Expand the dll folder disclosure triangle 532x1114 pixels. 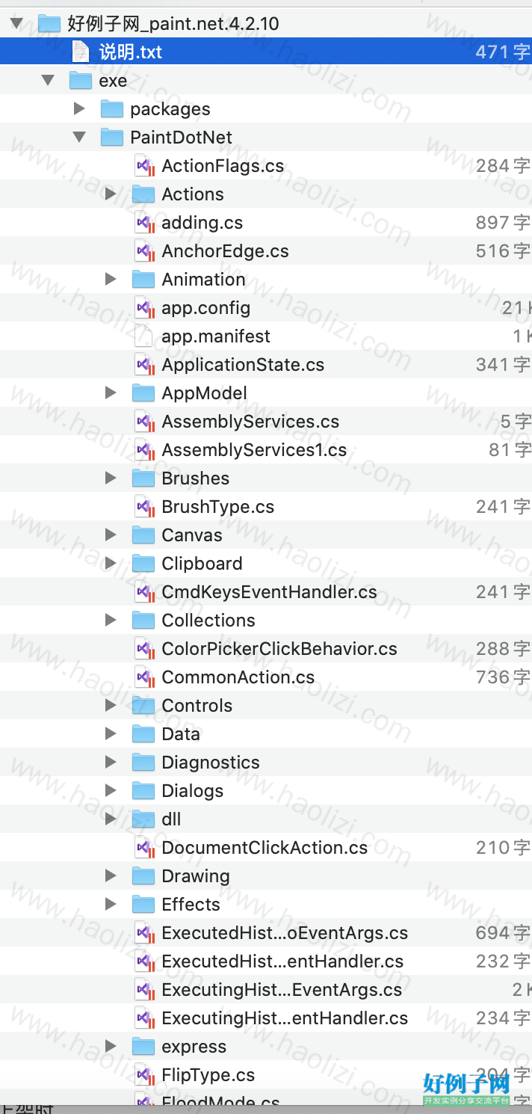111,819
